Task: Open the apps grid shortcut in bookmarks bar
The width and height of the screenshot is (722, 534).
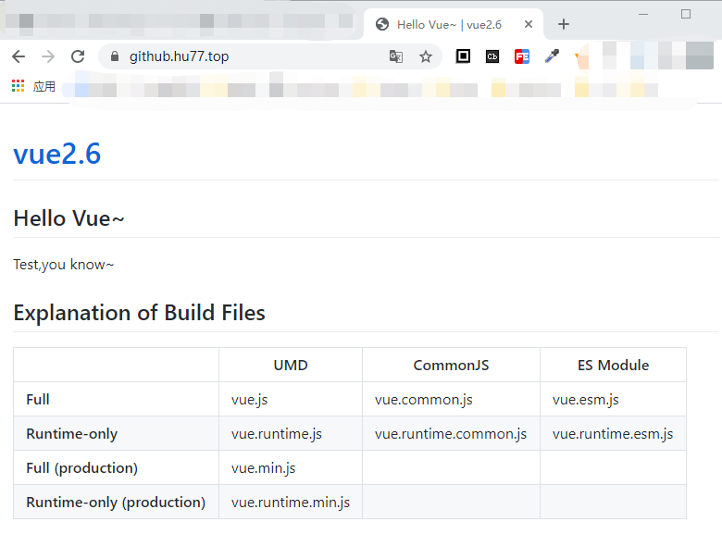Action: click(x=18, y=86)
